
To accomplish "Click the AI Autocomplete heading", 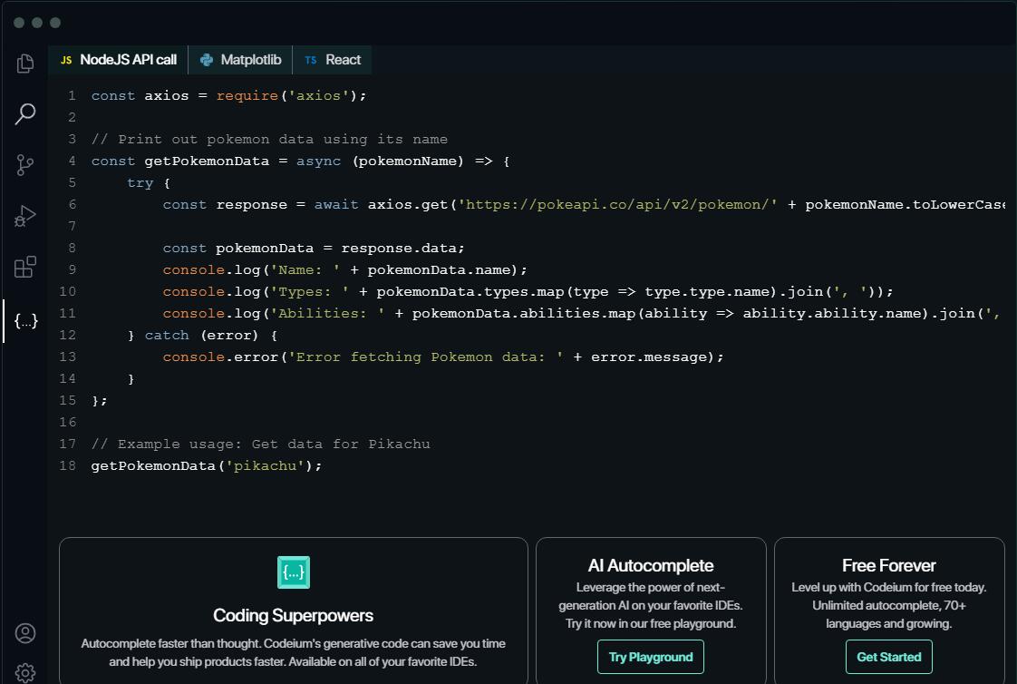I will tap(651, 566).
